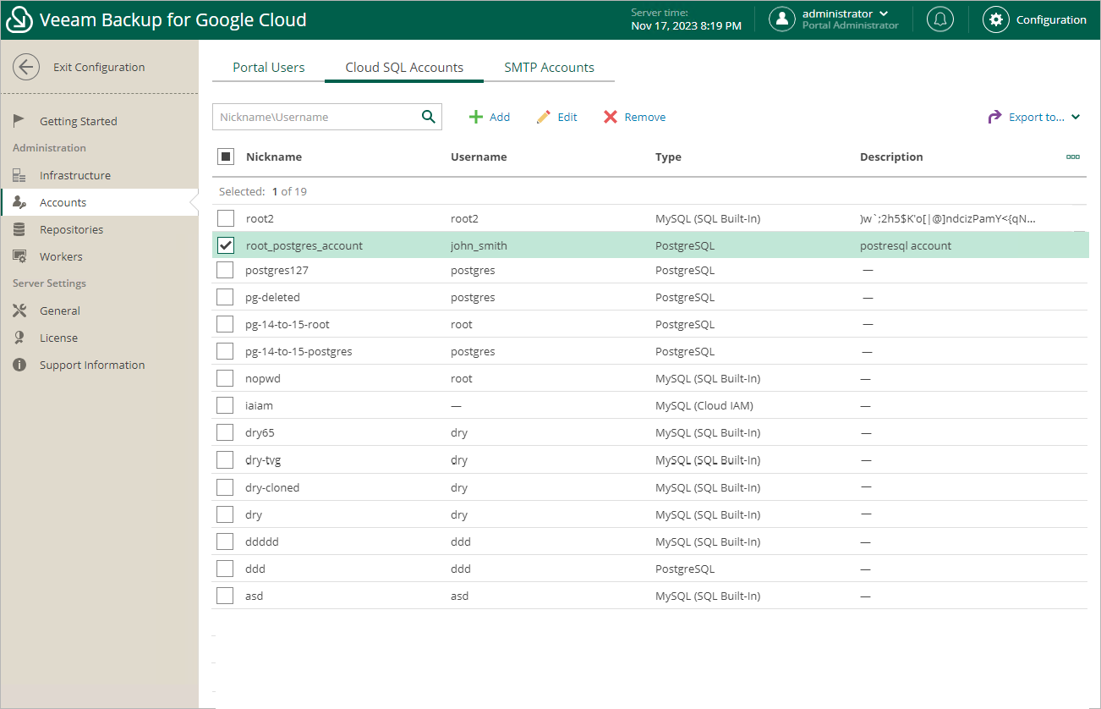The image size is (1101, 709).
Task: Go to Support Information
Action: (92, 365)
